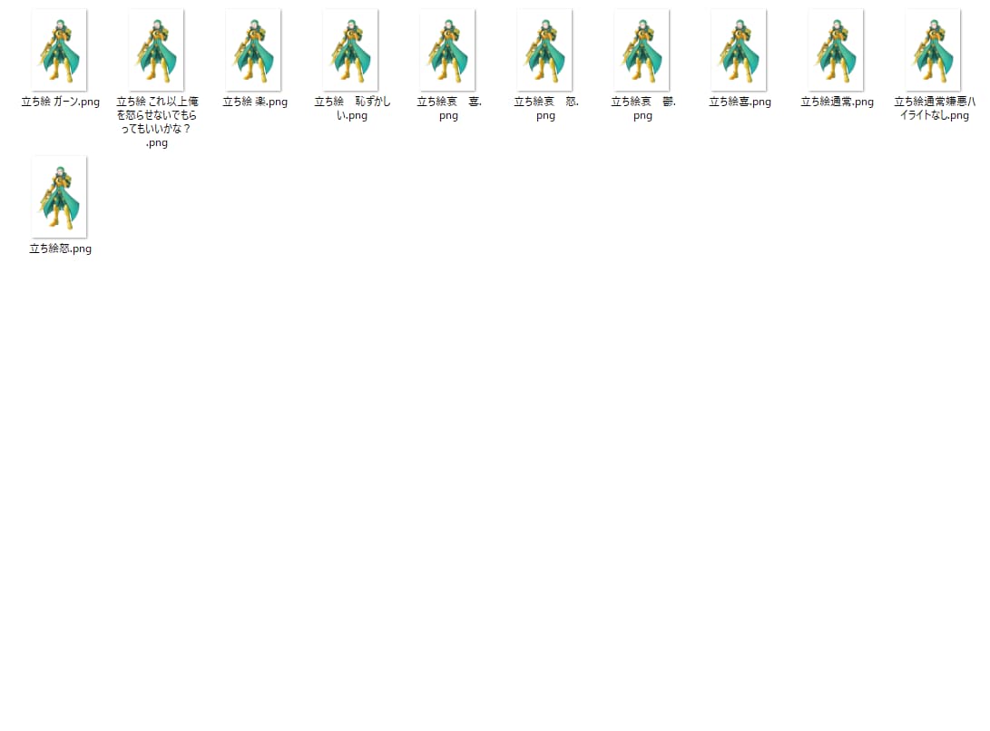Screen dimensions: 990x731
Task: Select the thumbnail above 立ち絵通常嫌悪ハイライトなし.png
Action: tap(934, 50)
